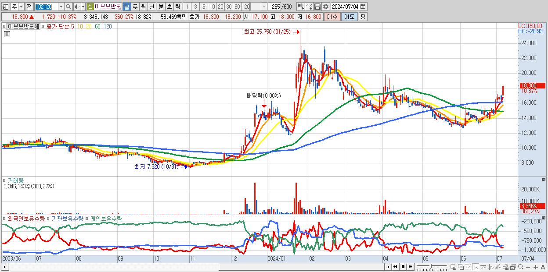This screenshot has height=272, width=548.
Task: Zoom out with the minus icon
Action: 528,267
